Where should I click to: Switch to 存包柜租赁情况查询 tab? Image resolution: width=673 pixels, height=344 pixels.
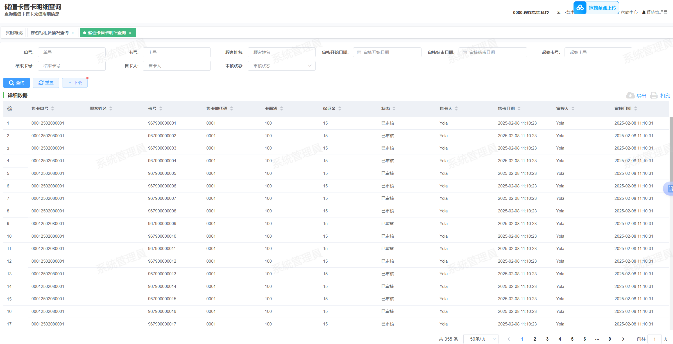pyautogui.click(x=49, y=33)
